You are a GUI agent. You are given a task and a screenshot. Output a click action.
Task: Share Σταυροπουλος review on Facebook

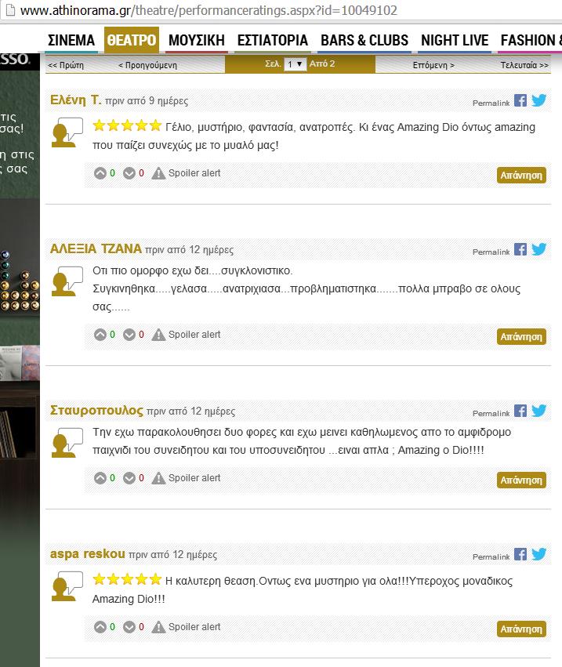click(x=520, y=411)
